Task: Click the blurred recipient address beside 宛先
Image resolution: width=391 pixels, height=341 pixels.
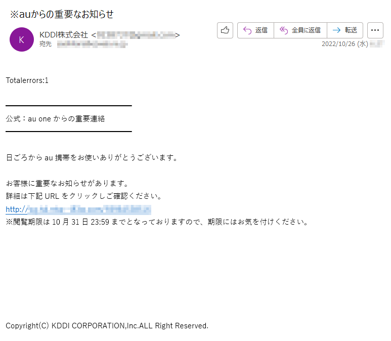Action: coord(92,45)
